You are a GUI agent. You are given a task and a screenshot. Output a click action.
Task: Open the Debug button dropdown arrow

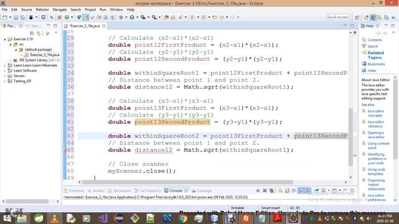point(126,17)
